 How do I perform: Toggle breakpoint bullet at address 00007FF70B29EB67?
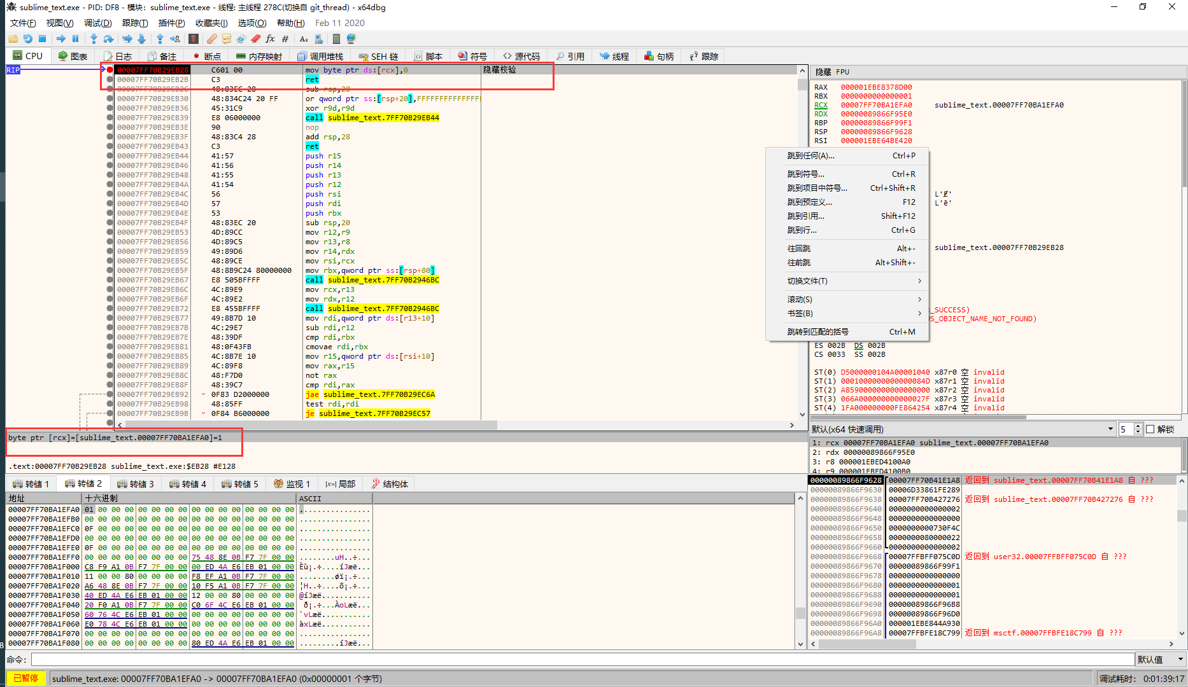tap(110, 280)
